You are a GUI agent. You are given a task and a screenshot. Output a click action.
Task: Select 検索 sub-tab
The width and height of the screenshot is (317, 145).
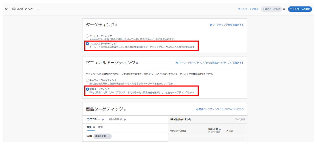coord(100,127)
